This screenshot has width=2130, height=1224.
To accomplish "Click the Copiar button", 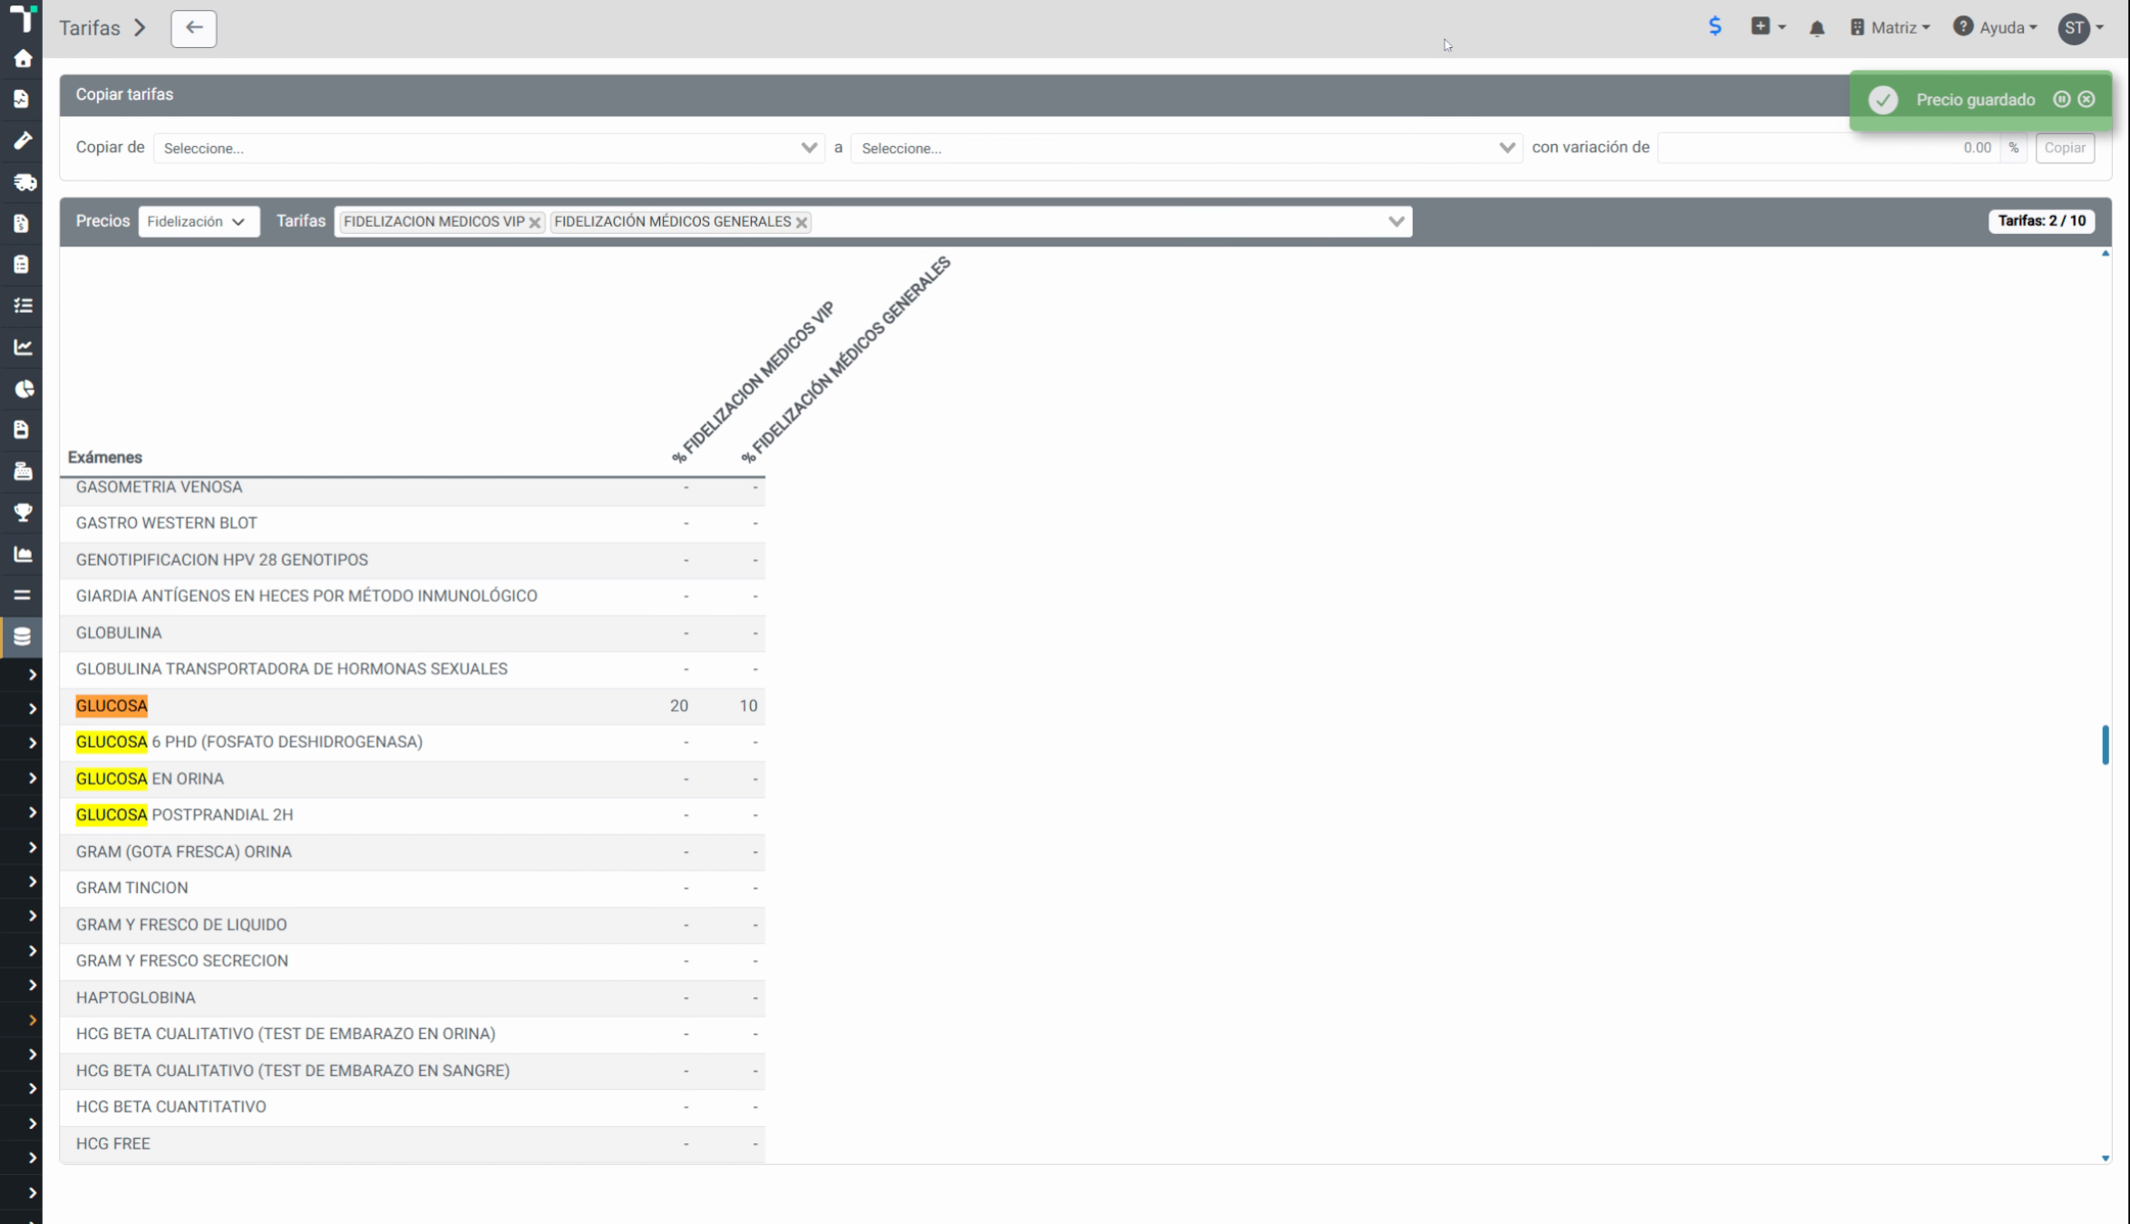I will pyautogui.click(x=2064, y=148).
